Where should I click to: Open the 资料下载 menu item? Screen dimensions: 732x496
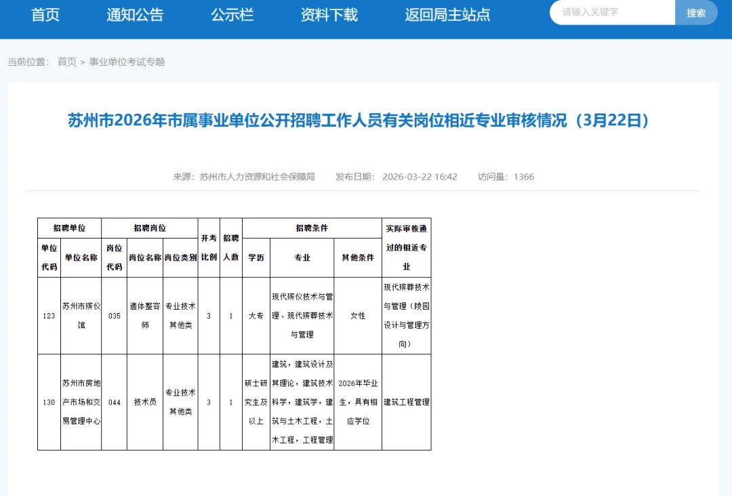[329, 15]
